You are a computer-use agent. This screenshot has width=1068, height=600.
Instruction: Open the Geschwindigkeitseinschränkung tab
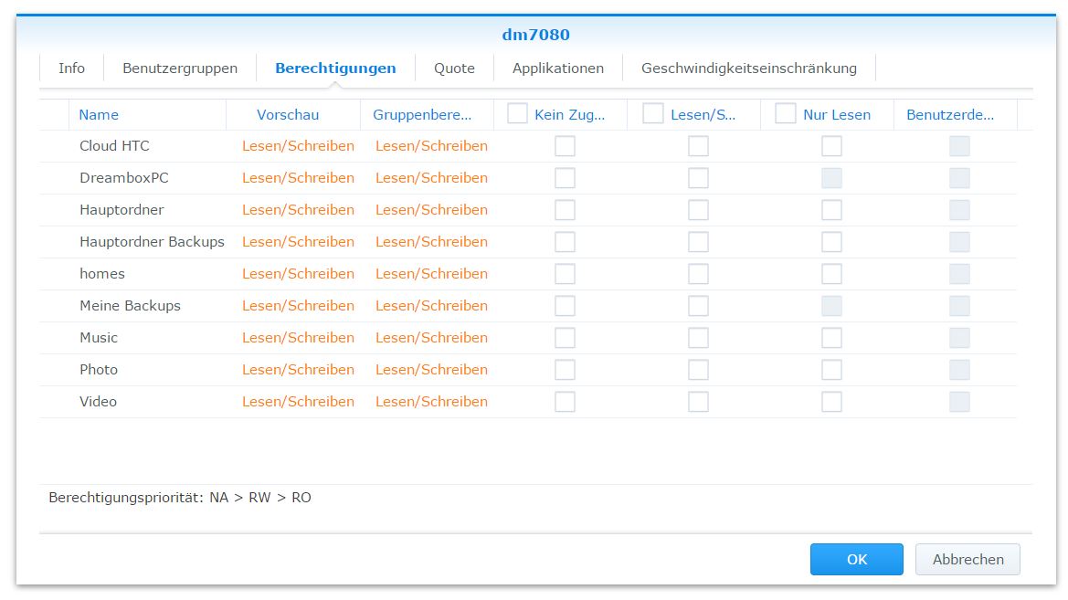click(749, 68)
